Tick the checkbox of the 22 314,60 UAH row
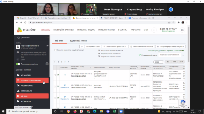 point(55,75)
